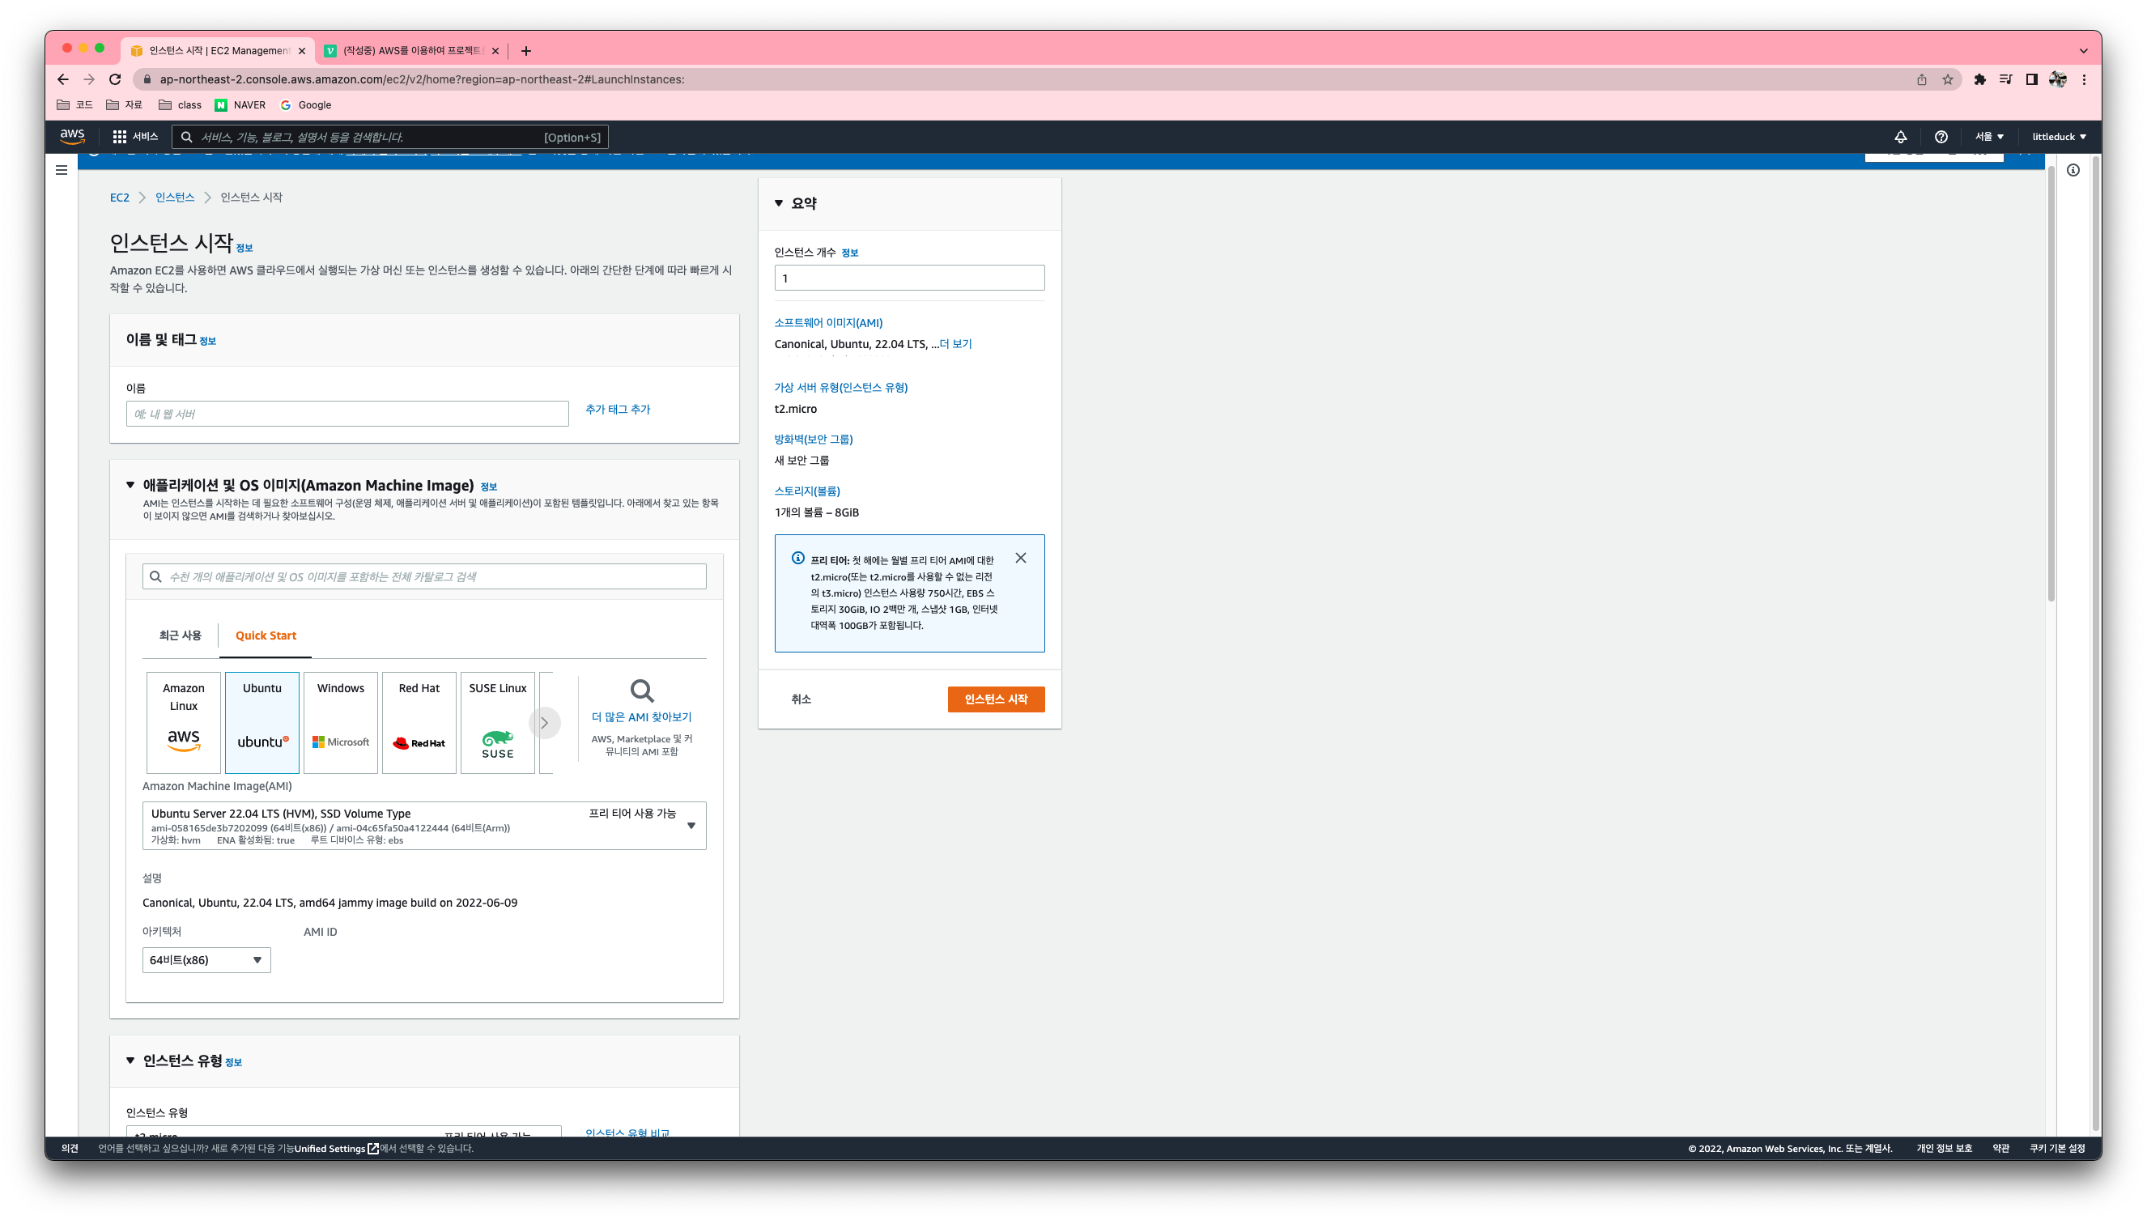
Task: Open the Unified Settings external link
Action: point(336,1149)
